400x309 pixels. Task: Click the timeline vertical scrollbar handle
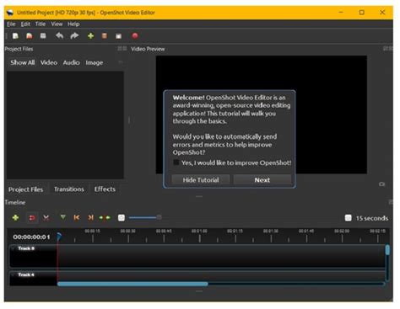[x=387, y=249]
